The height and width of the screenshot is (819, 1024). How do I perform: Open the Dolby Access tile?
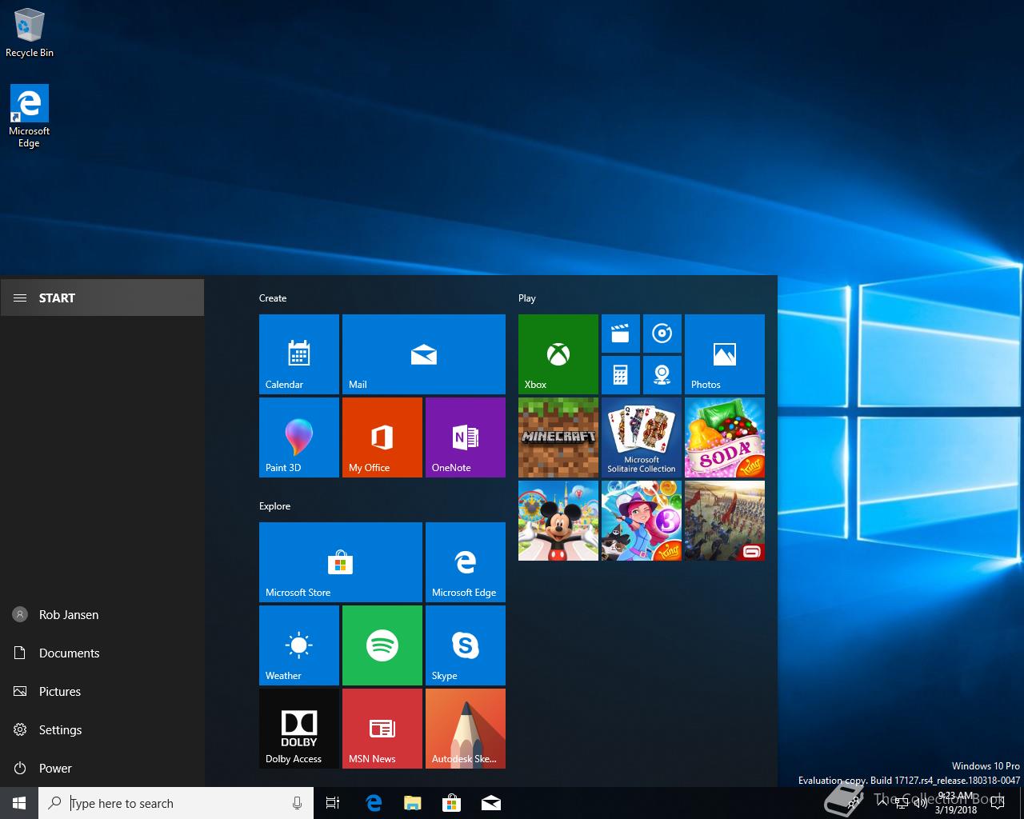[x=299, y=729]
